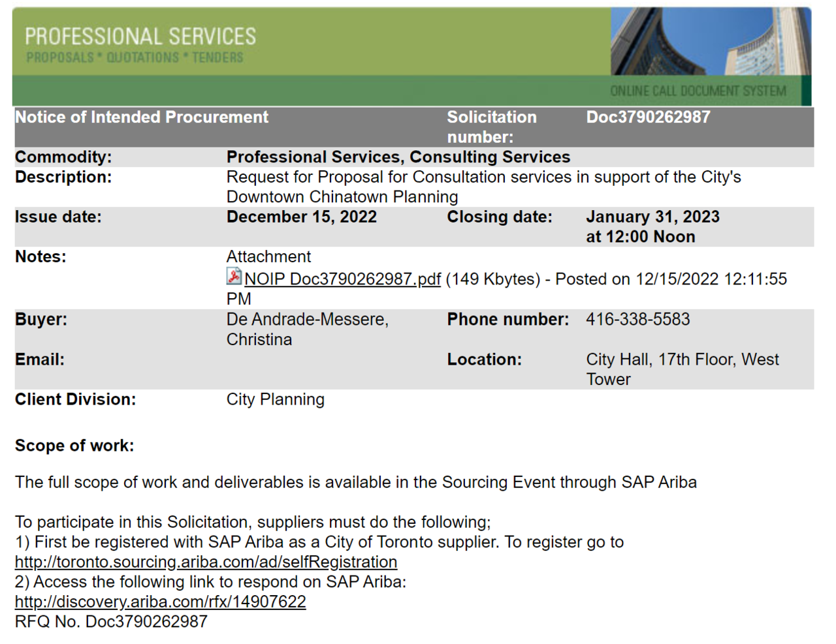Click the Scope of work heading

74,446
